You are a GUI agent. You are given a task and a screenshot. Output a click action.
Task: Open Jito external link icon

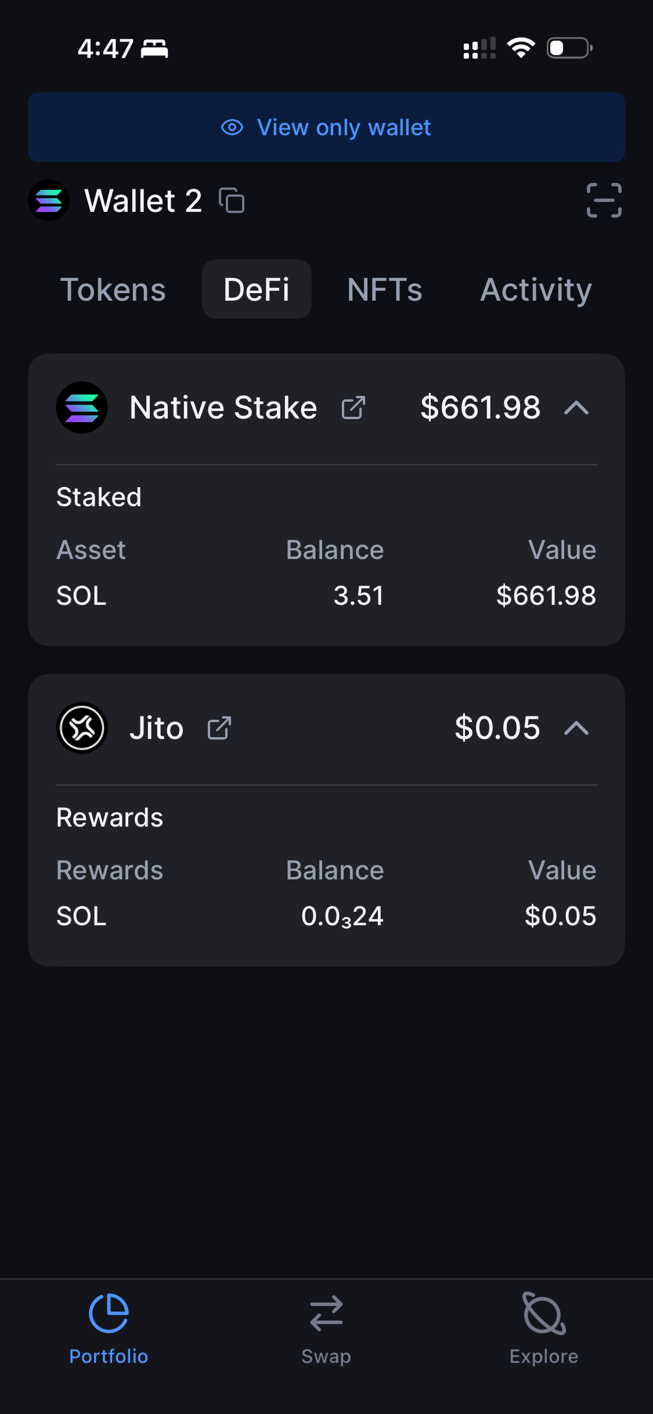[x=219, y=728]
